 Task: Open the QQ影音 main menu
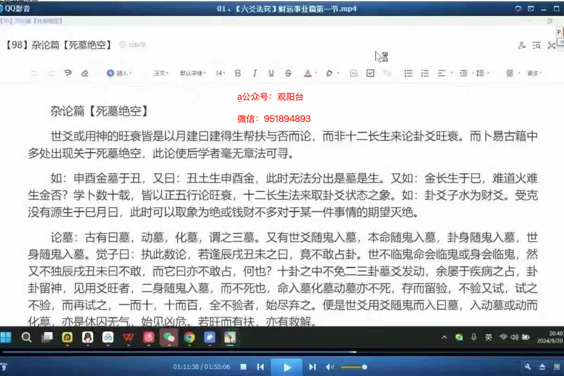coord(17,8)
